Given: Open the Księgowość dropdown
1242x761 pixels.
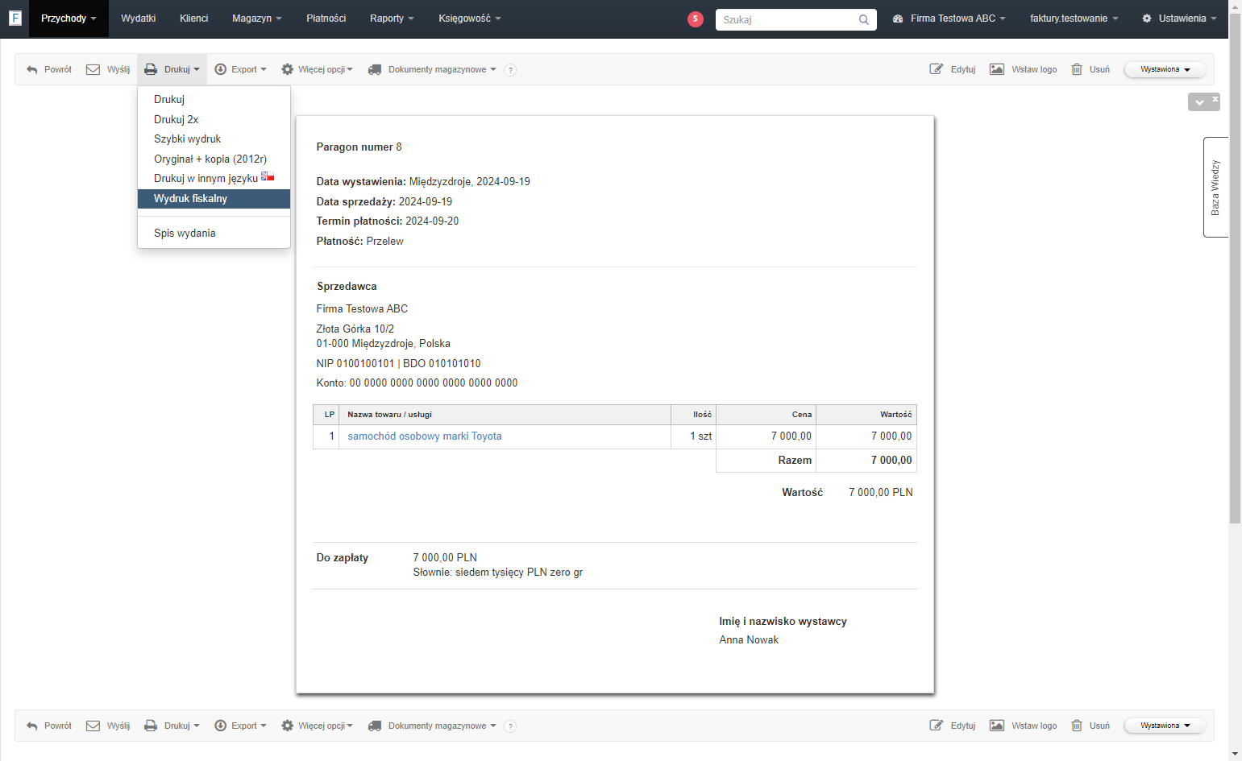Looking at the screenshot, I should (470, 19).
